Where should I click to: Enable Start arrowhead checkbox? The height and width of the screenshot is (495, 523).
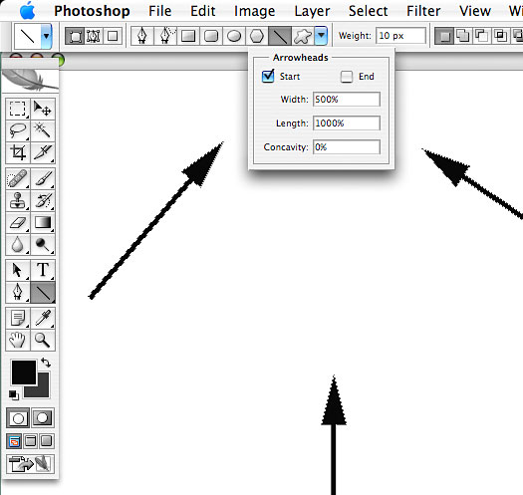(268, 77)
